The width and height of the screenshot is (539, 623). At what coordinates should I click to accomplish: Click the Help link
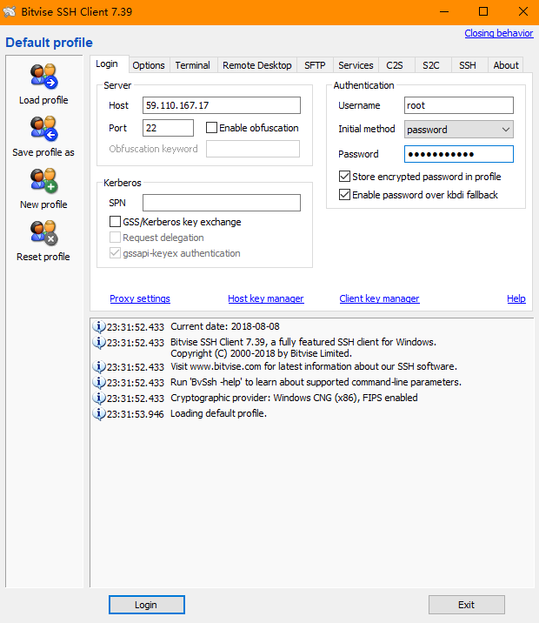[516, 298]
